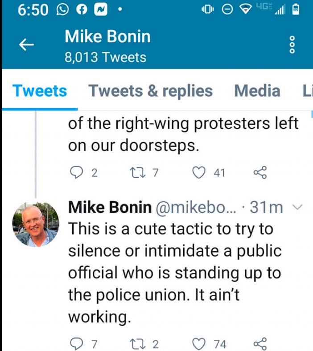The image size is (313, 351).
Task: Expand the tweet options chevron
Action: (298, 208)
